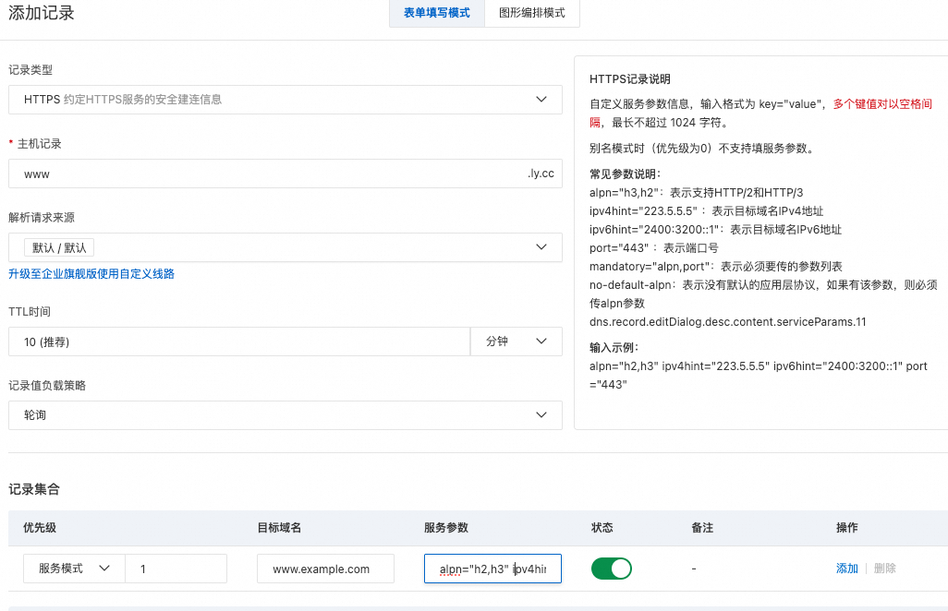Click the mandatory="alpn,port" description line
Screen dimensions: 948x611
click(716, 267)
